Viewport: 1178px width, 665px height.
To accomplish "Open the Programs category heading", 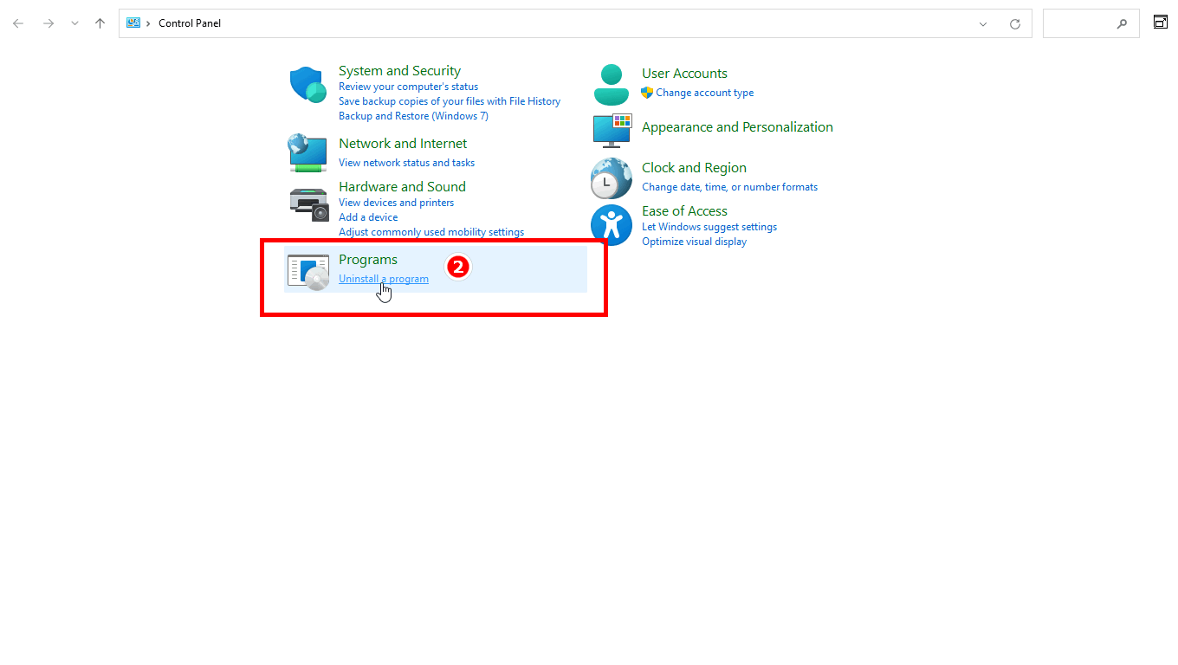I will (x=368, y=260).
